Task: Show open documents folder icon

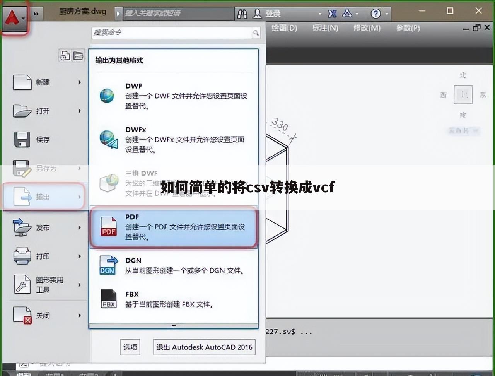Action: [79, 56]
